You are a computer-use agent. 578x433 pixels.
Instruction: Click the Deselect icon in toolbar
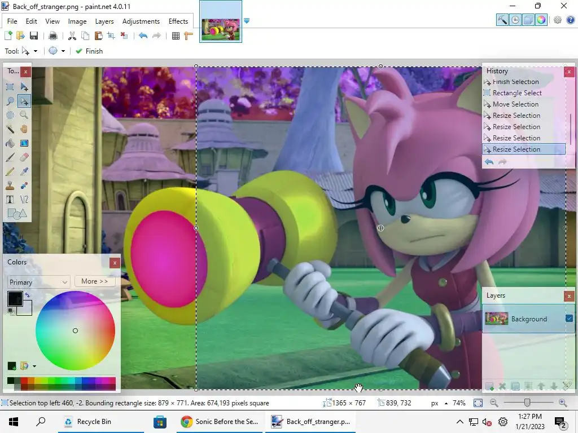pyautogui.click(x=124, y=36)
